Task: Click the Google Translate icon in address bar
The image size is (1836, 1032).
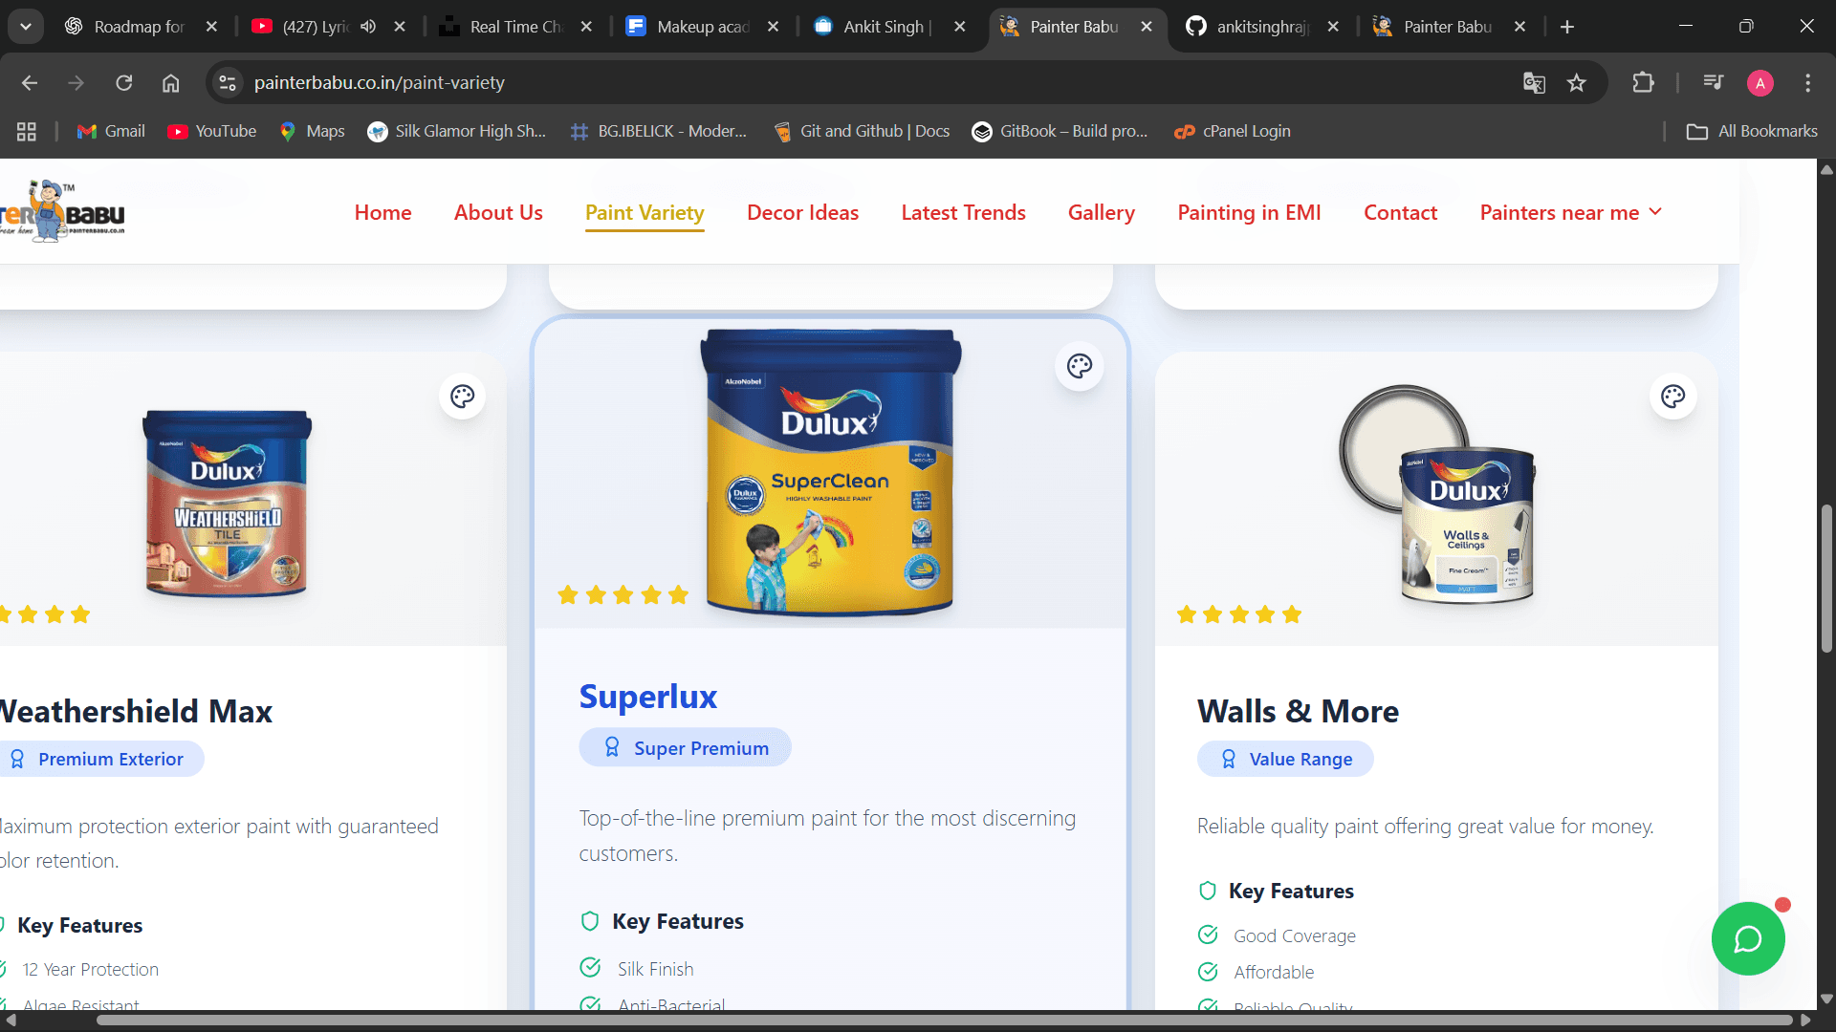Action: click(x=1534, y=83)
